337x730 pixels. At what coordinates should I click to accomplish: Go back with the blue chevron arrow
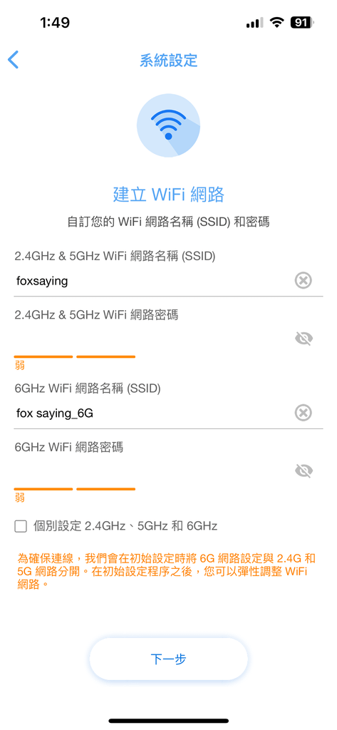click(x=13, y=60)
